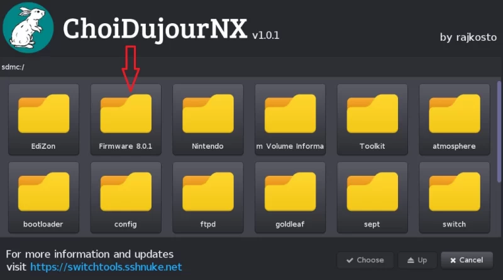Open the Nintendo folder
This screenshot has height=280, width=503.
(208, 119)
